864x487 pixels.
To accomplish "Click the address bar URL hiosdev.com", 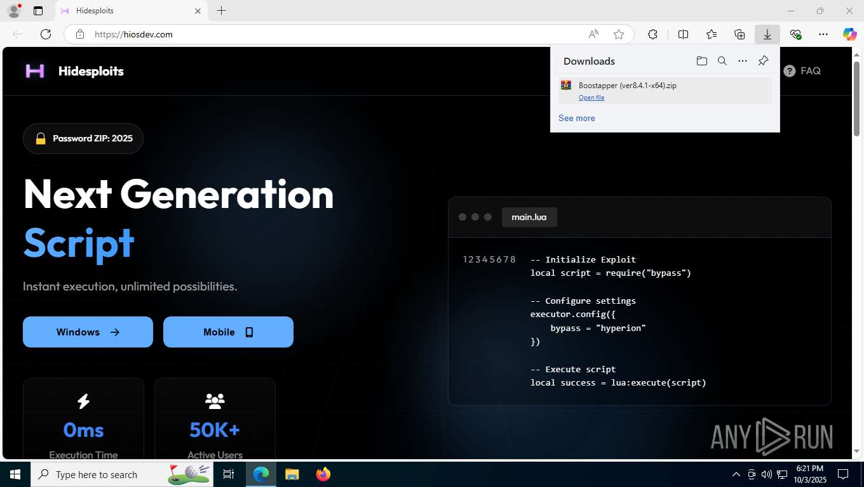I will tap(133, 34).
